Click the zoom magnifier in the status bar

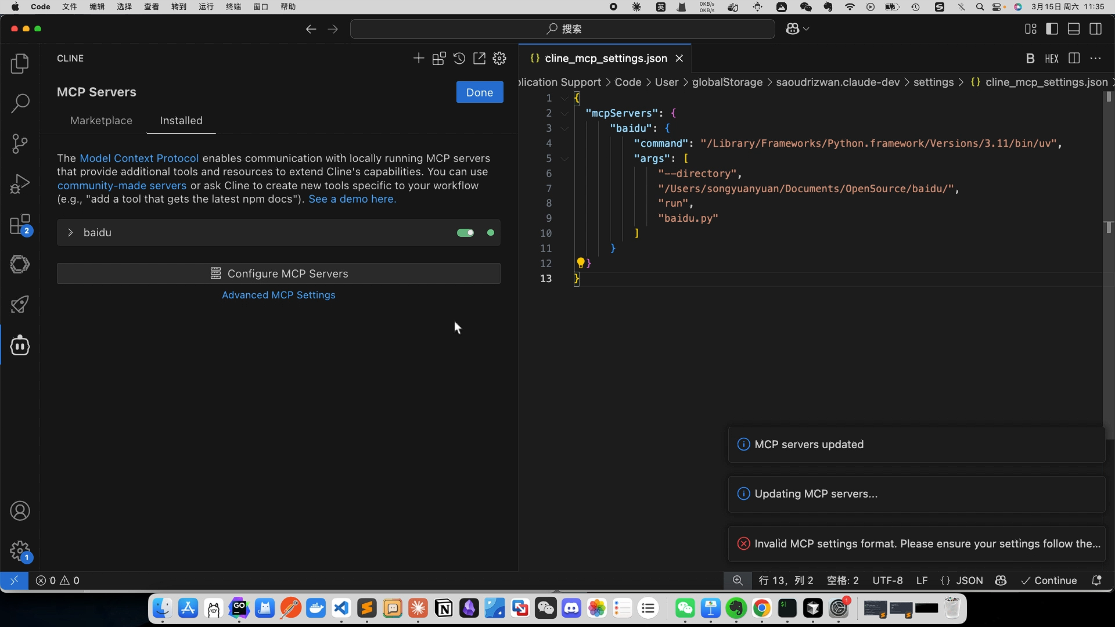click(x=738, y=581)
